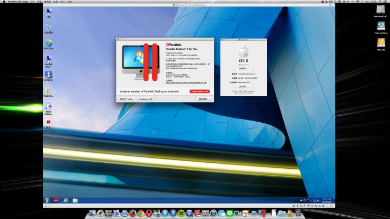Open the www.parallels.com link
The height and width of the screenshot is (219, 390).
pos(181,68)
